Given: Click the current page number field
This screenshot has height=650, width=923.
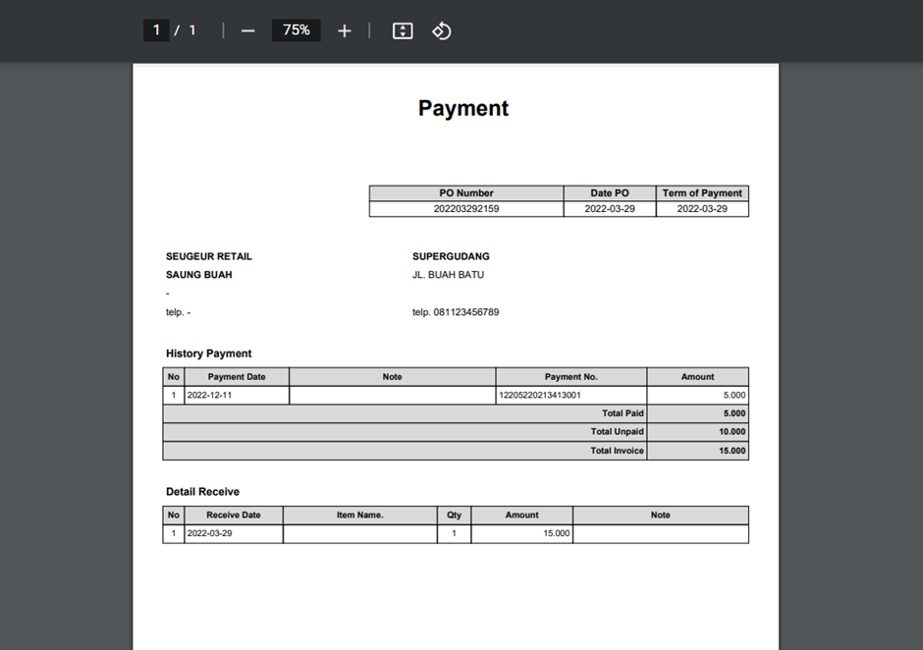Looking at the screenshot, I should (x=156, y=30).
